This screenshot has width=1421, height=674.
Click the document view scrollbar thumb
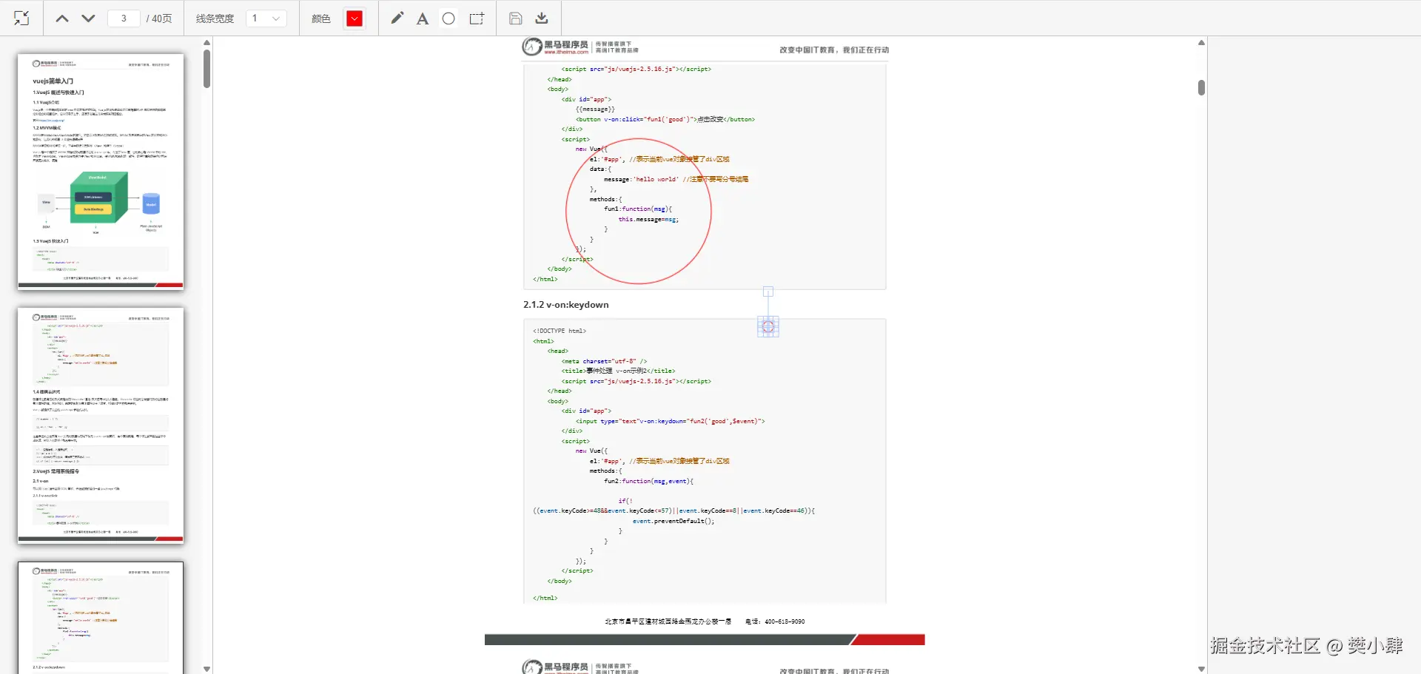(1201, 87)
